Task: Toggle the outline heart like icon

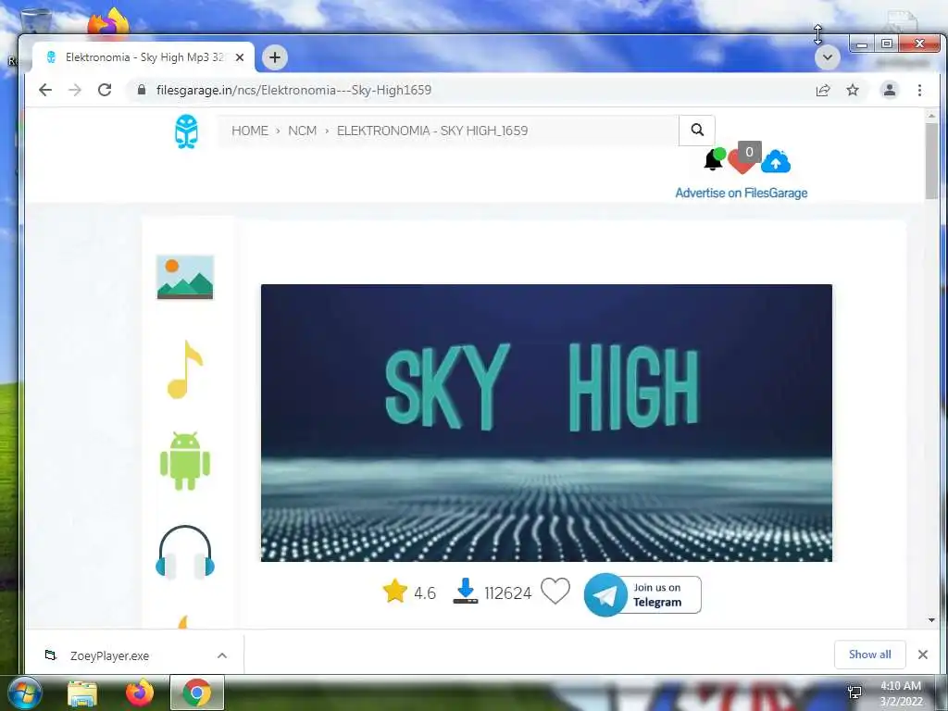Action: click(x=555, y=591)
